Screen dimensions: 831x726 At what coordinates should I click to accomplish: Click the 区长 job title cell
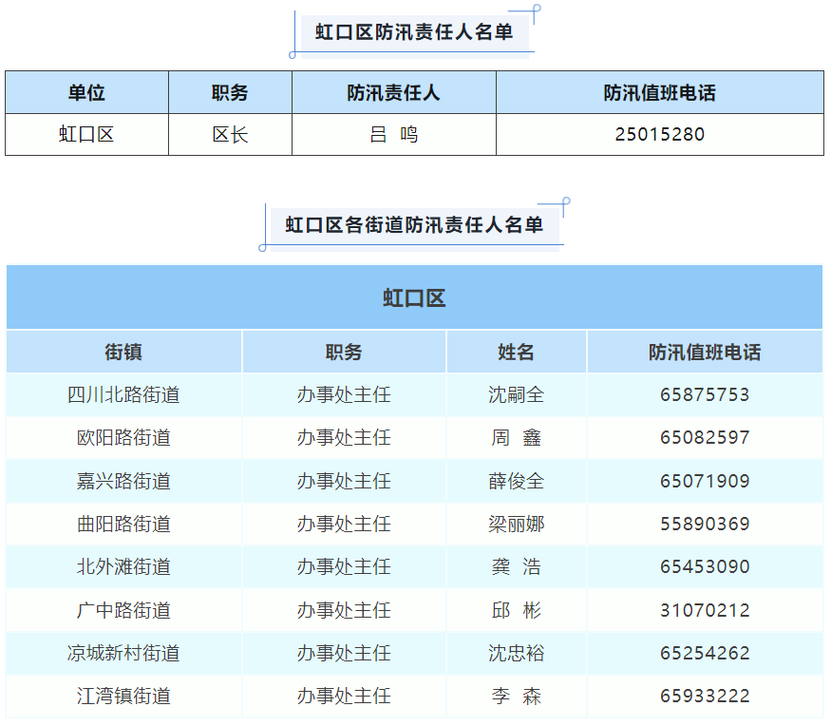[230, 135]
